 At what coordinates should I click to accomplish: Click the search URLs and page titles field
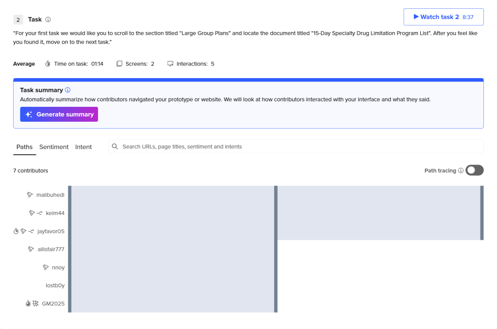click(296, 147)
